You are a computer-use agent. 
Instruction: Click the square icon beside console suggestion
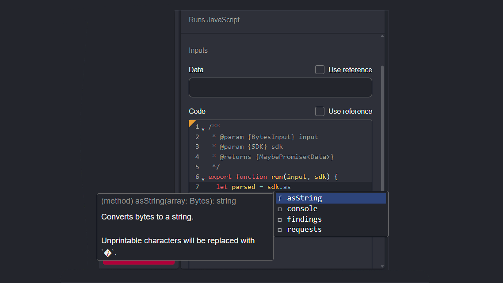coord(280,209)
